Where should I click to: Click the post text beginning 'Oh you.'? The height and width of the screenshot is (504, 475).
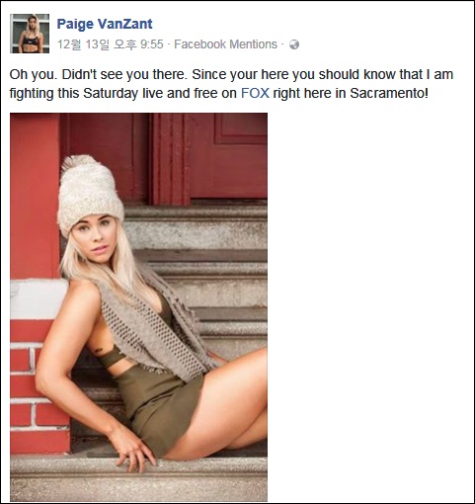click(231, 84)
